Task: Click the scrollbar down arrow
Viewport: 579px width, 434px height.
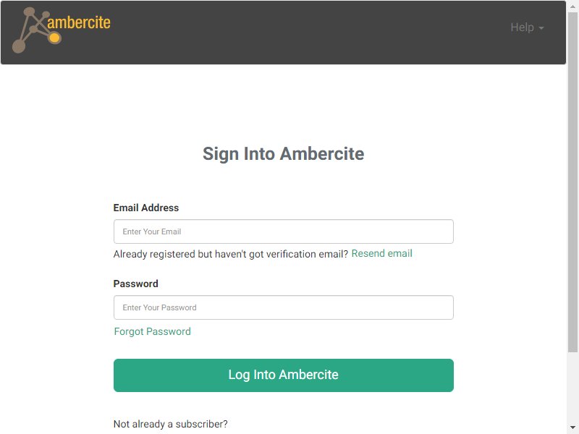Action: click(x=572, y=427)
